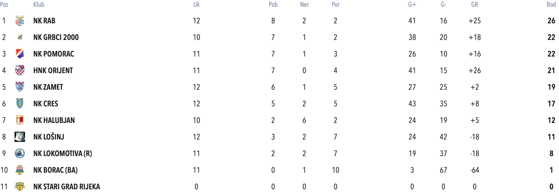Click the NK Grbci 2000 club crest

point(20,37)
